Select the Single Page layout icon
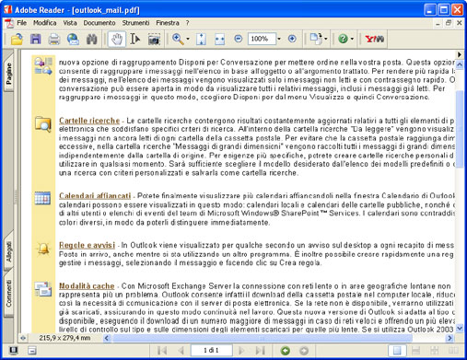Image resolution: width=467 pixels, height=360 pixels. point(397,350)
